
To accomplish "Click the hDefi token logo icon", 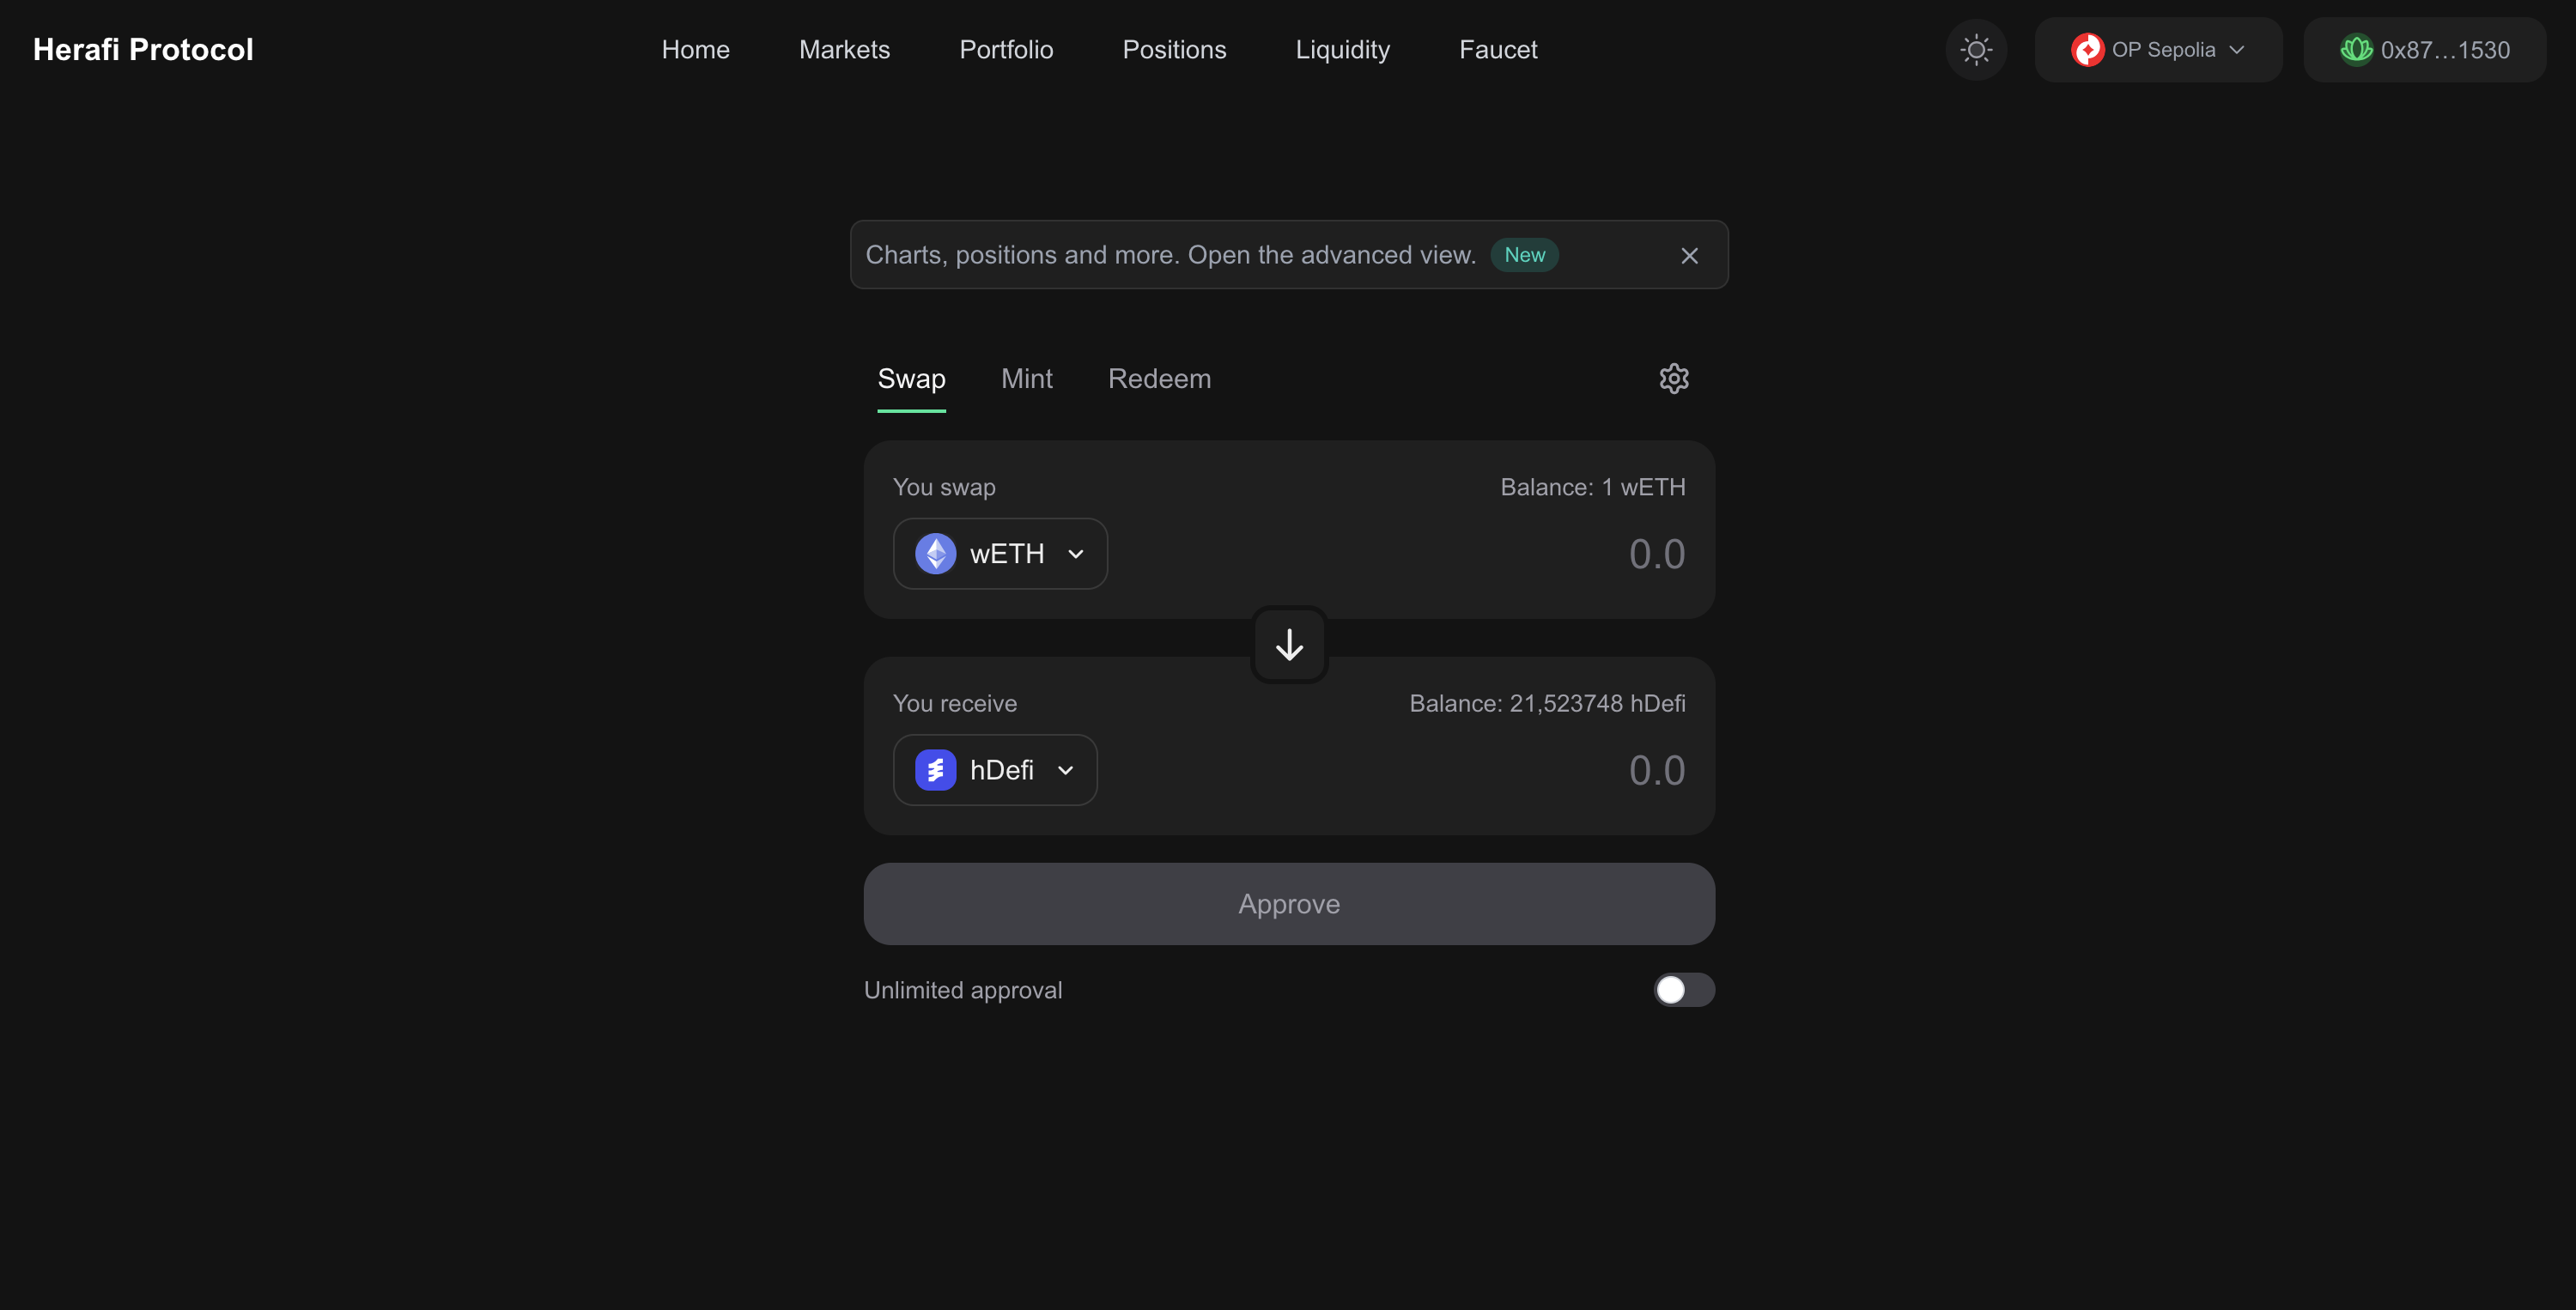I will [935, 770].
